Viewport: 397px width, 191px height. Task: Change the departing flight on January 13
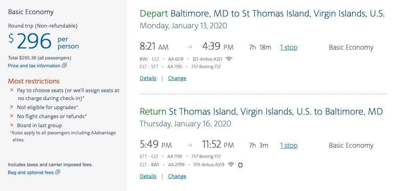[x=177, y=78]
